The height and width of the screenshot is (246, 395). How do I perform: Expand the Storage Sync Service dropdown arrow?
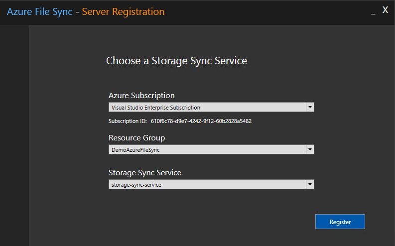(x=310, y=184)
